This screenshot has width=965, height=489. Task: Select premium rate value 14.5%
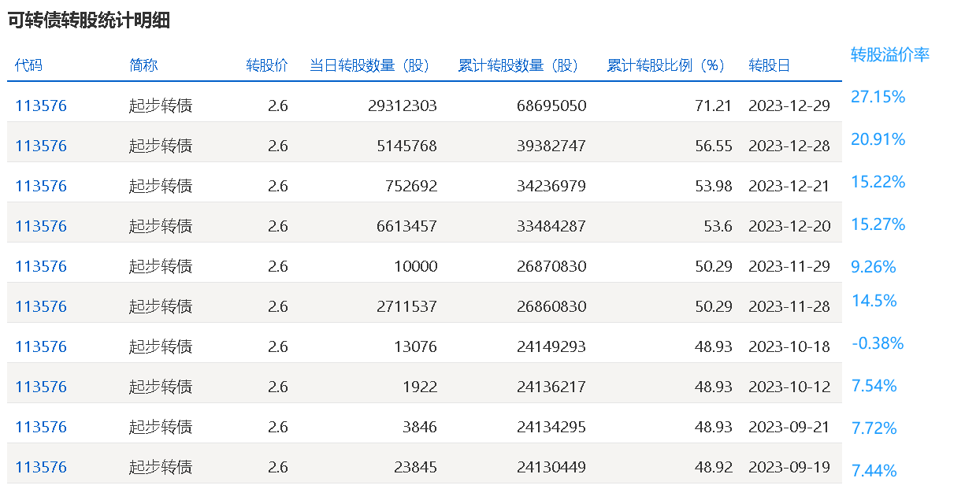[x=874, y=301]
